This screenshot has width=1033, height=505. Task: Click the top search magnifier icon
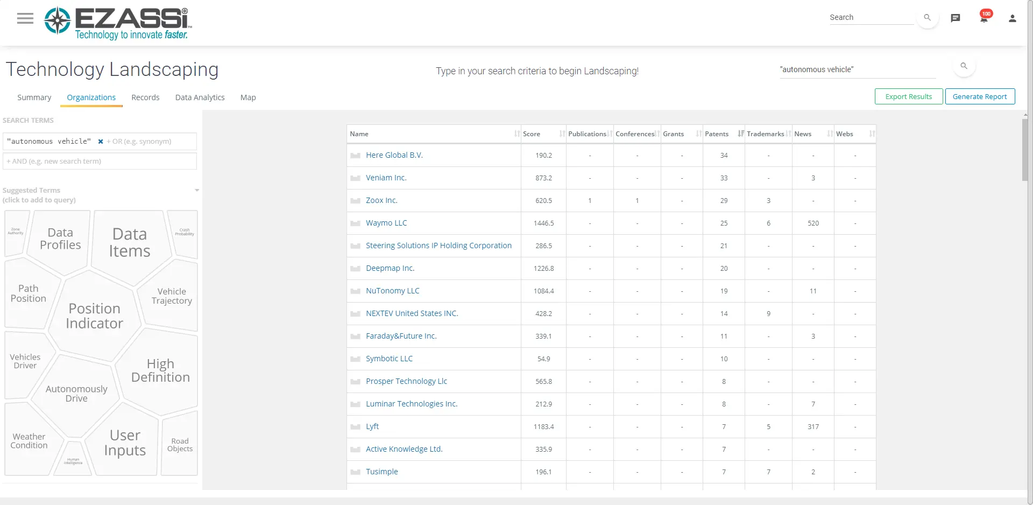927,18
